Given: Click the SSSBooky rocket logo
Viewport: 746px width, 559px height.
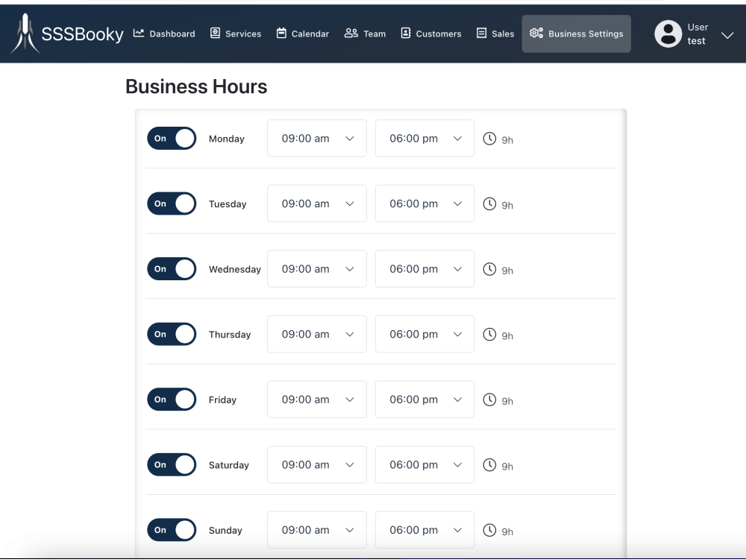Looking at the screenshot, I should coord(26,33).
